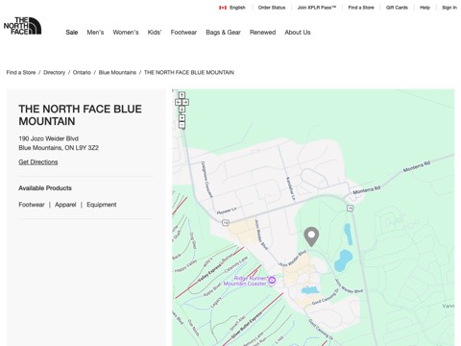Click the route 19 shield near Monterra Rd
The image size is (461, 346).
(x=351, y=209)
